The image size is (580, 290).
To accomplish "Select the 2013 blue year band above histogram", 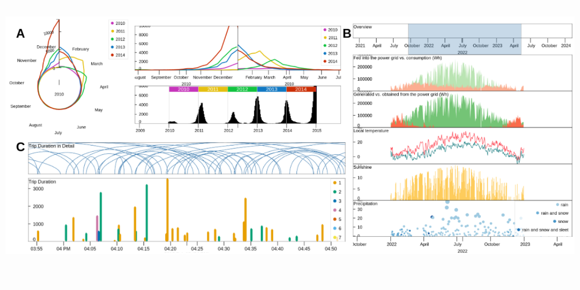I will [x=272, y=89].
